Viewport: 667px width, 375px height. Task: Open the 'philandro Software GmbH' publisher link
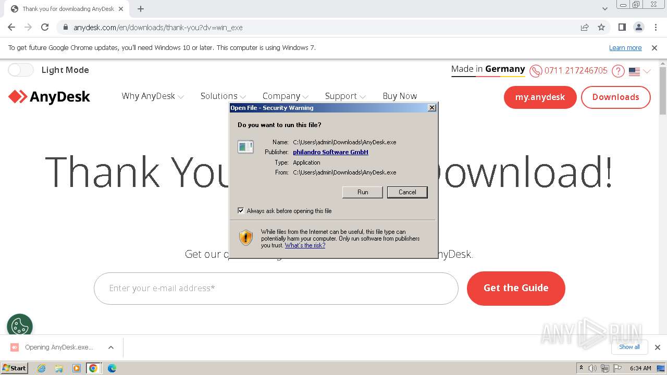click(330, 152)
